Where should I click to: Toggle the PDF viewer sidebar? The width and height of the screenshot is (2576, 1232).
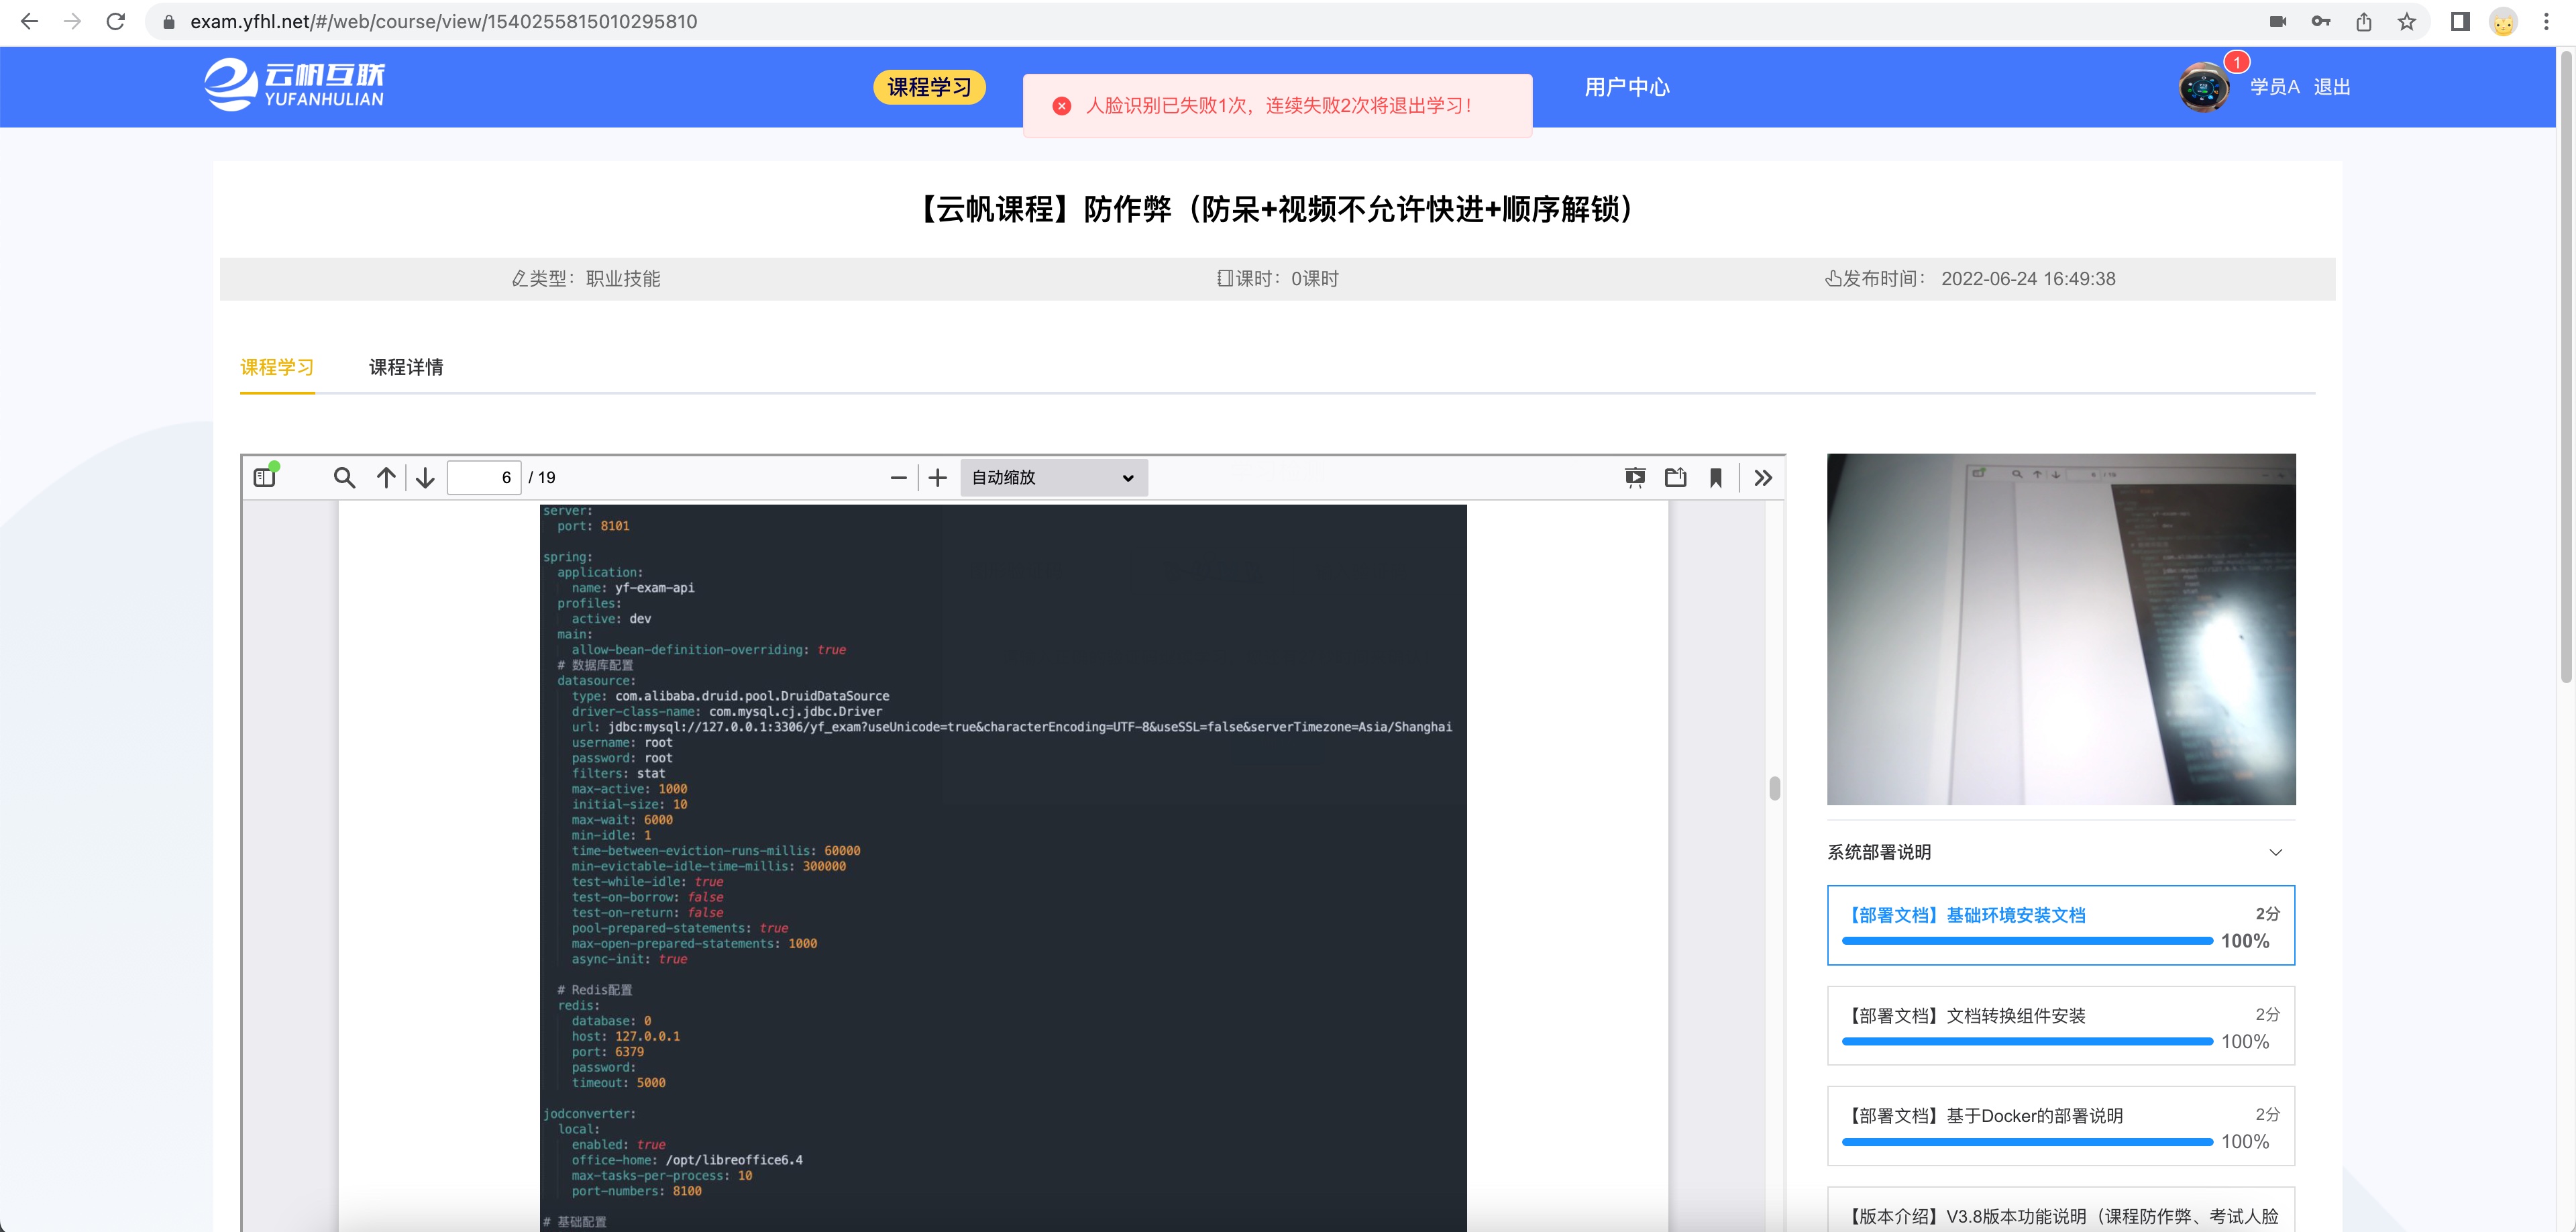tap(265, 477)
